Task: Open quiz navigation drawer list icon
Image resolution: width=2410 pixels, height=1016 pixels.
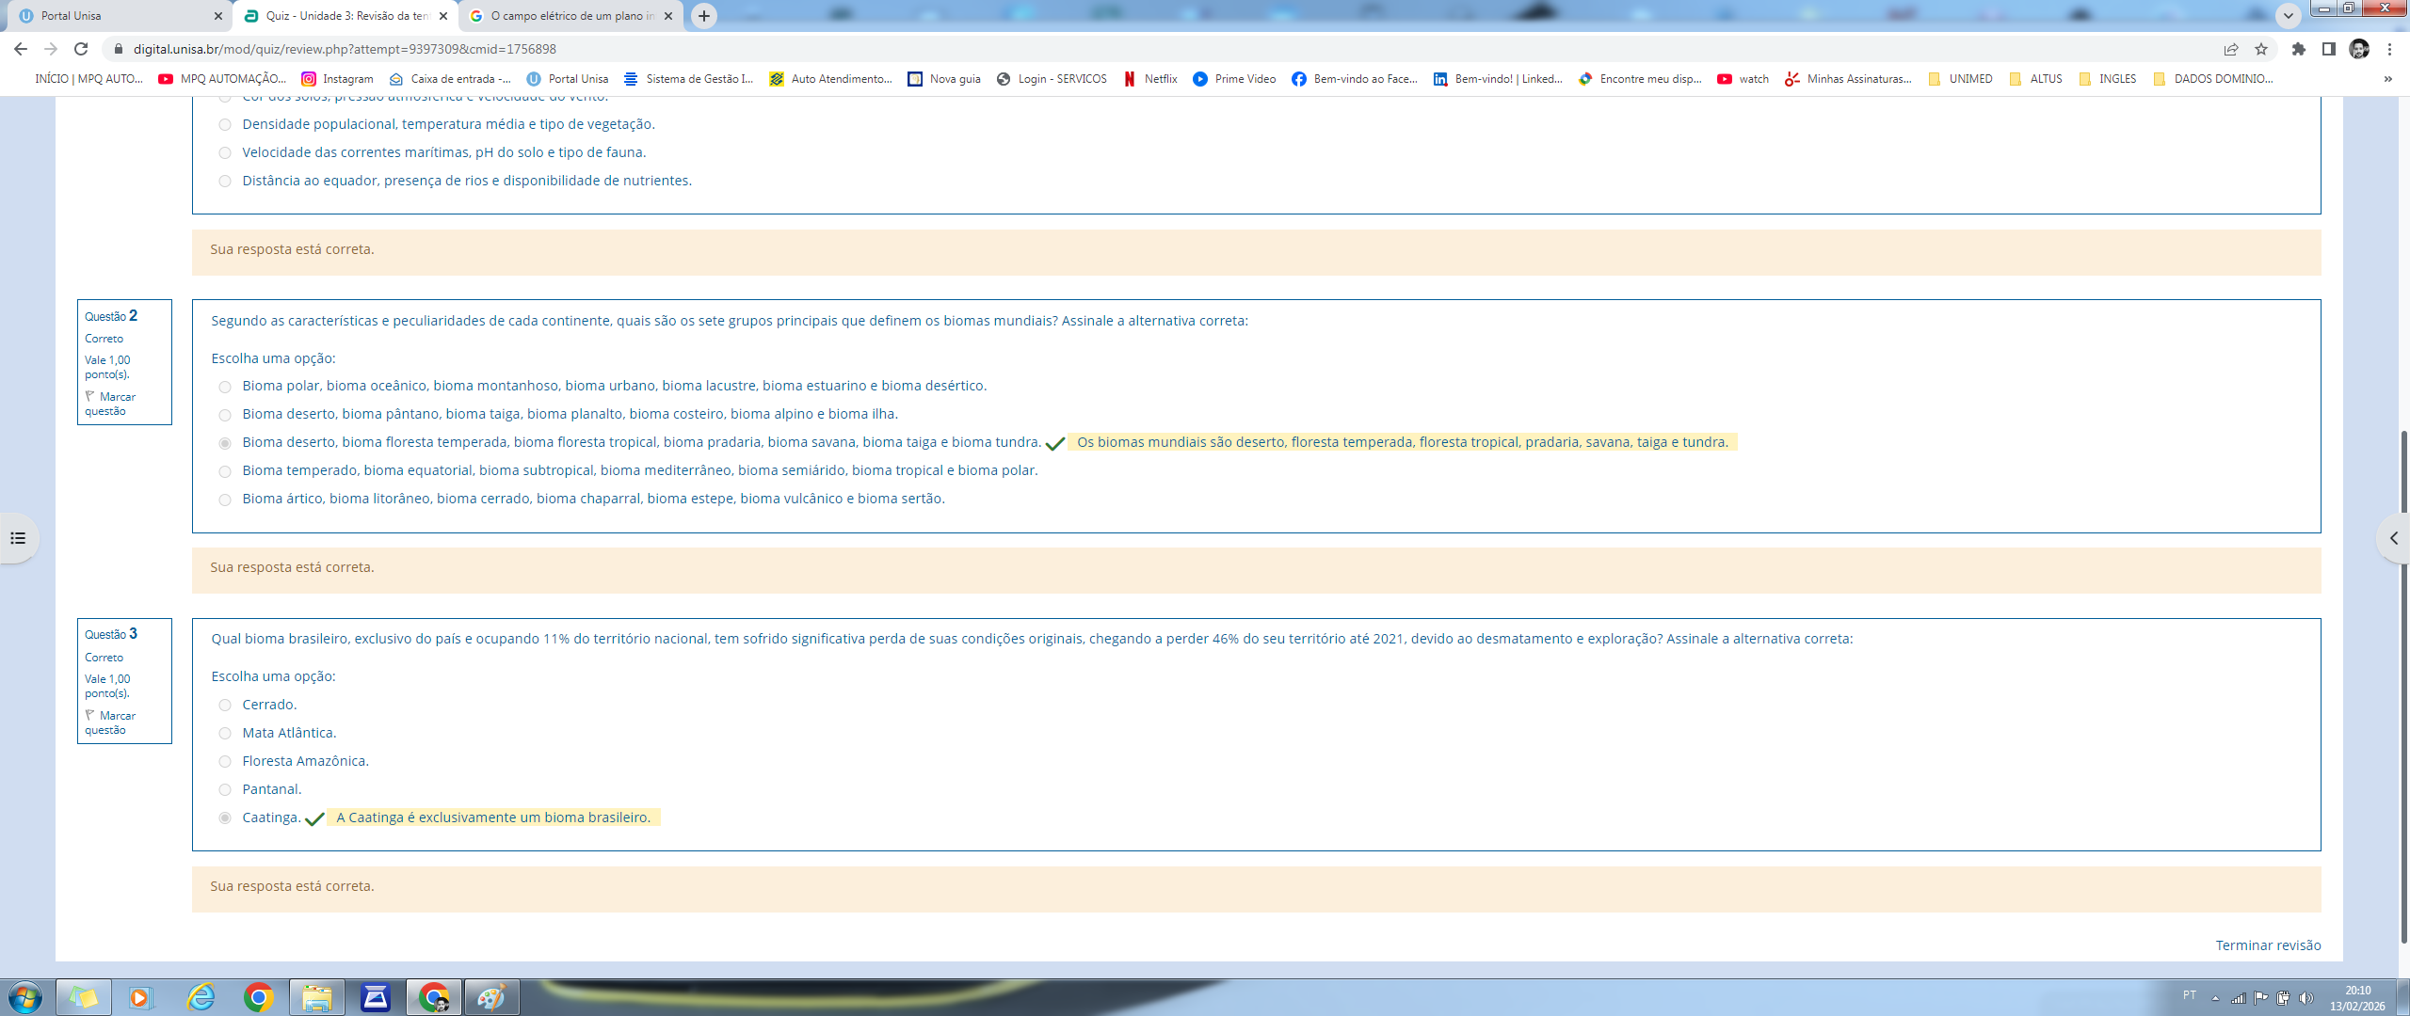Action: [x=18, y=538]
